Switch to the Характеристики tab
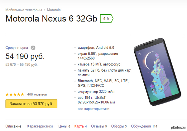The height and width of the screenshot is (131, 187). 40,126
